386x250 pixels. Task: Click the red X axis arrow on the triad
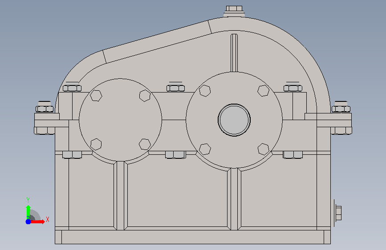(37, 222)
